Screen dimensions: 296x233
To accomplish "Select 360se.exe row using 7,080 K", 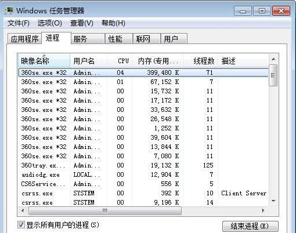I will [143, 156].
